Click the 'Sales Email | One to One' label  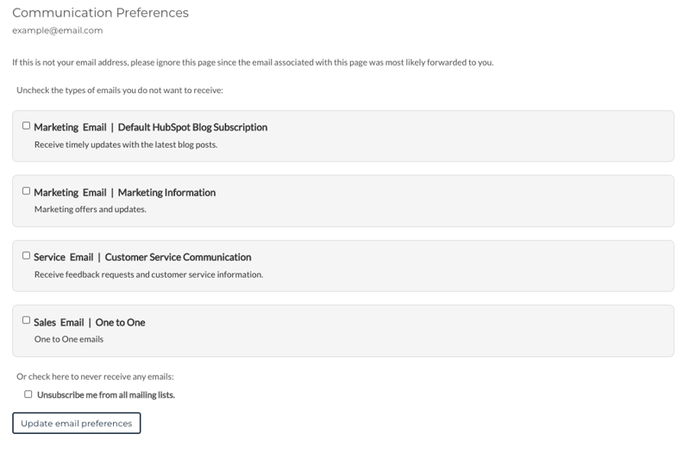point(89,323)
